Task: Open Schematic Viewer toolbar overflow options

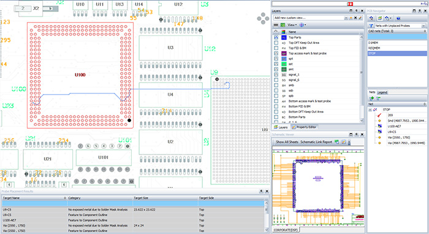Action: coord(349,142)
